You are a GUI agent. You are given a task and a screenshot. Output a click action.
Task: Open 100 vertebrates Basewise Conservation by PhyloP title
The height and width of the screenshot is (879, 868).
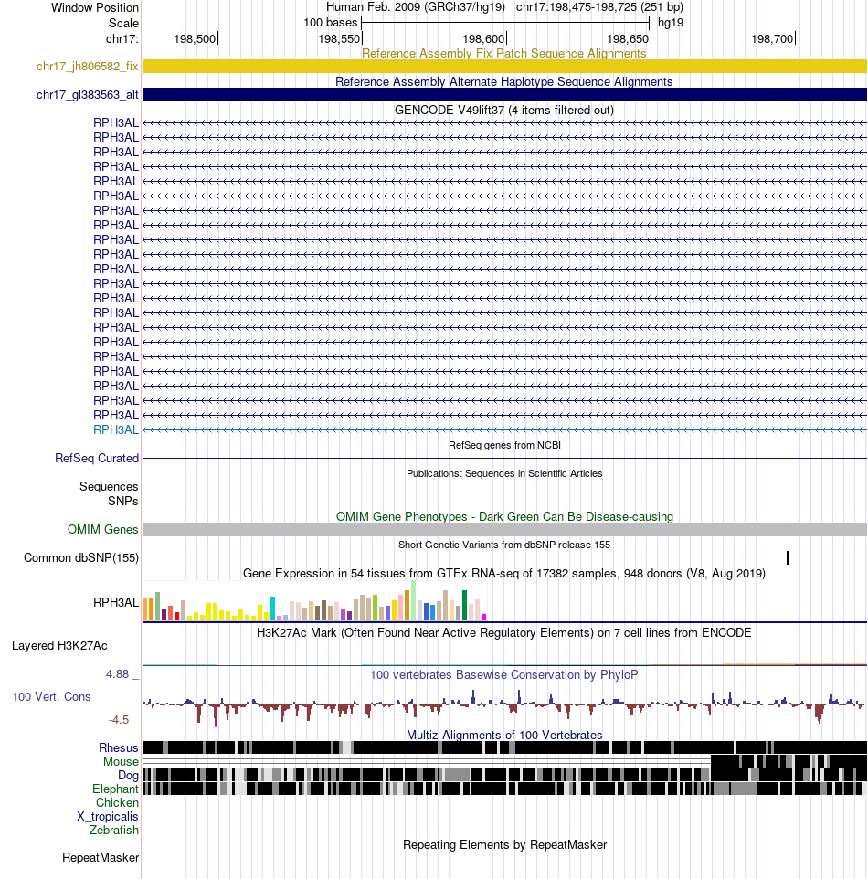(x=504, y=674)
